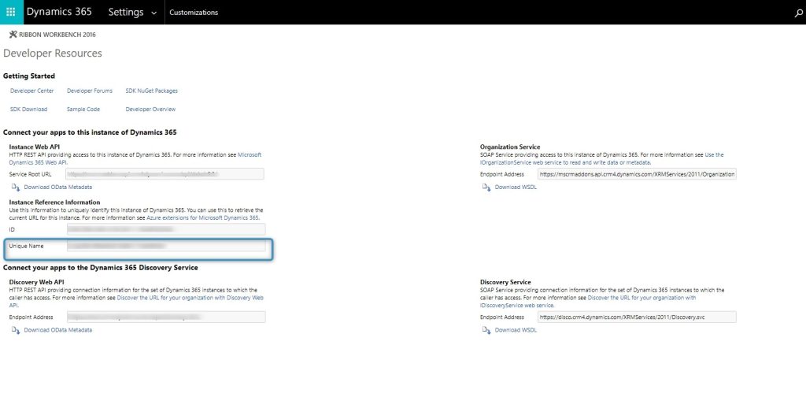
Task: Open the SDK Download link
Action: (29, 109)
